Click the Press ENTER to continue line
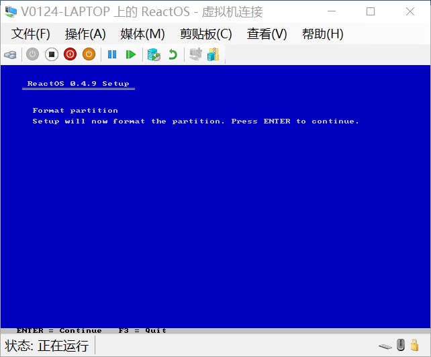 coord(196,121)
